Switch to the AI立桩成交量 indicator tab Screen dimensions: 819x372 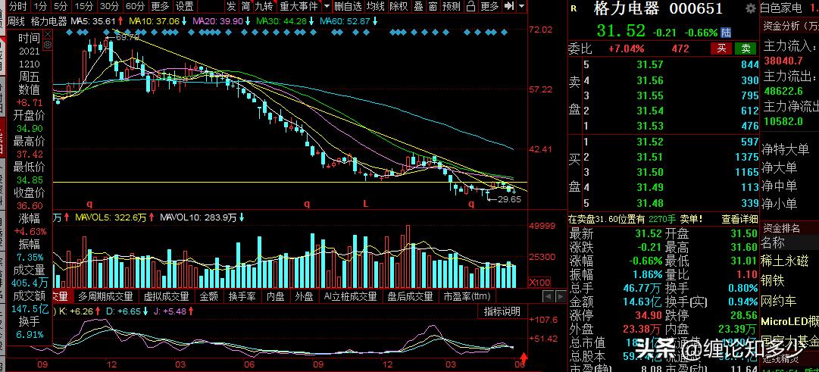[350, 296]
